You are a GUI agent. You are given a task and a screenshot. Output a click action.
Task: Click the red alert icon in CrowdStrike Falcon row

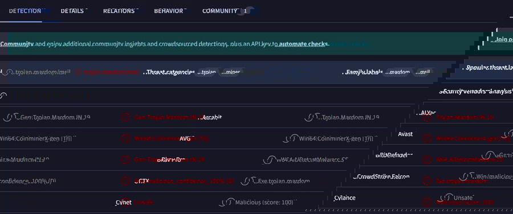[427, 181]
